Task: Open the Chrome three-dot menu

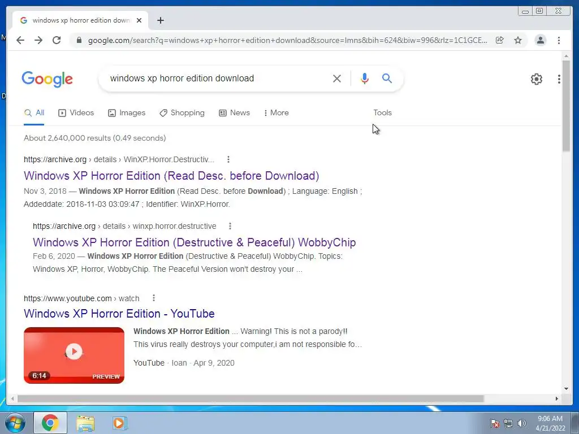Action: [559, 40]
